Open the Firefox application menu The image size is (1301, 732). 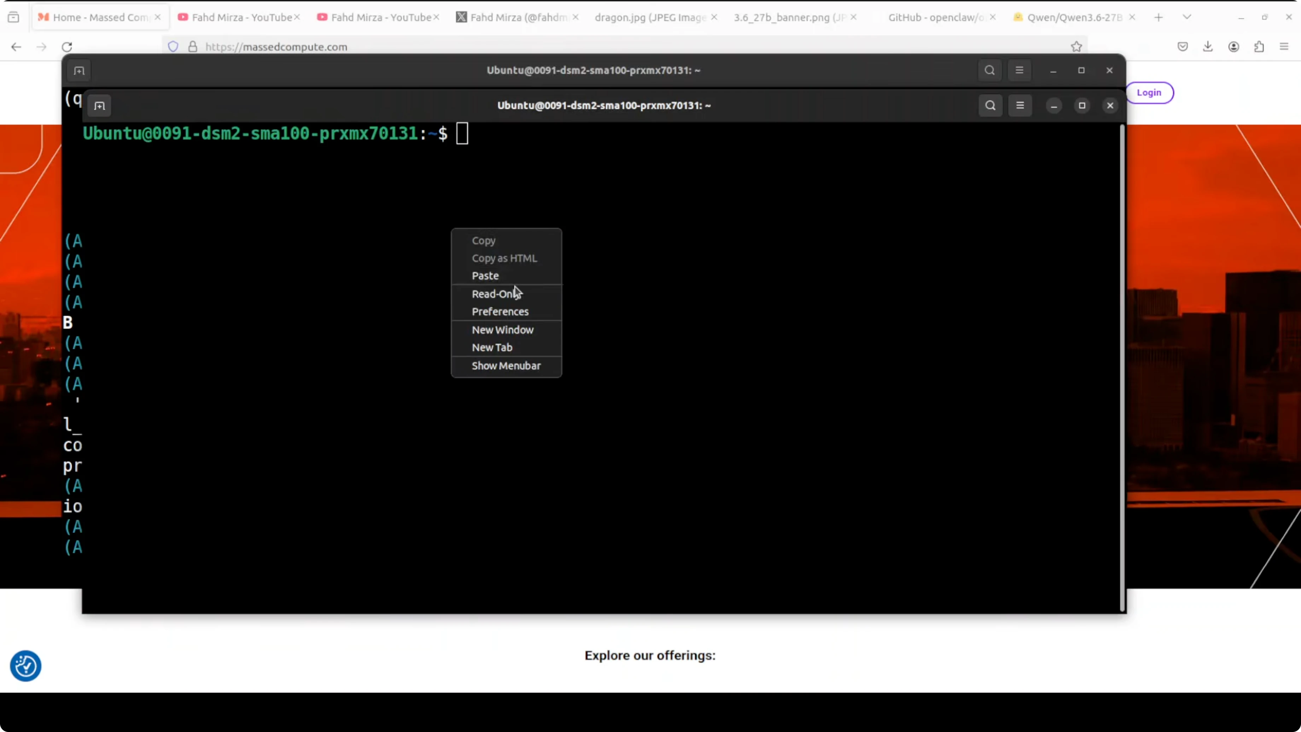1284,47
